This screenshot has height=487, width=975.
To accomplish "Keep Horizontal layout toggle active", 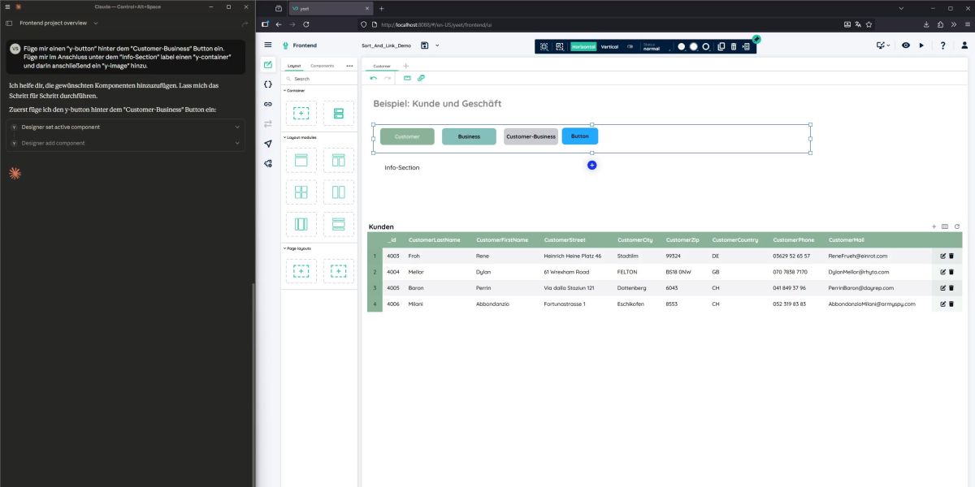I will [584, 46].
